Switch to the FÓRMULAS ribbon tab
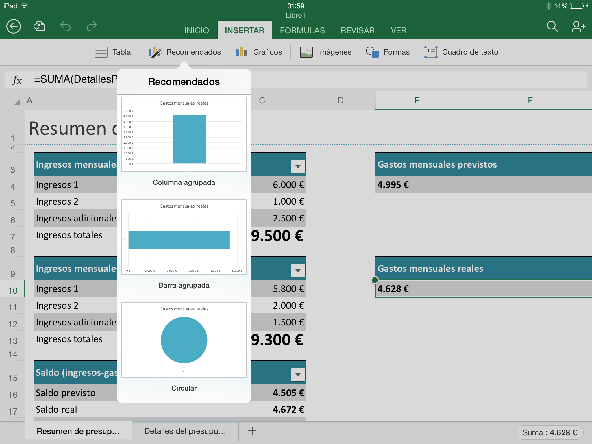Screen dimensions: 592x444 (x=302, y=30)
